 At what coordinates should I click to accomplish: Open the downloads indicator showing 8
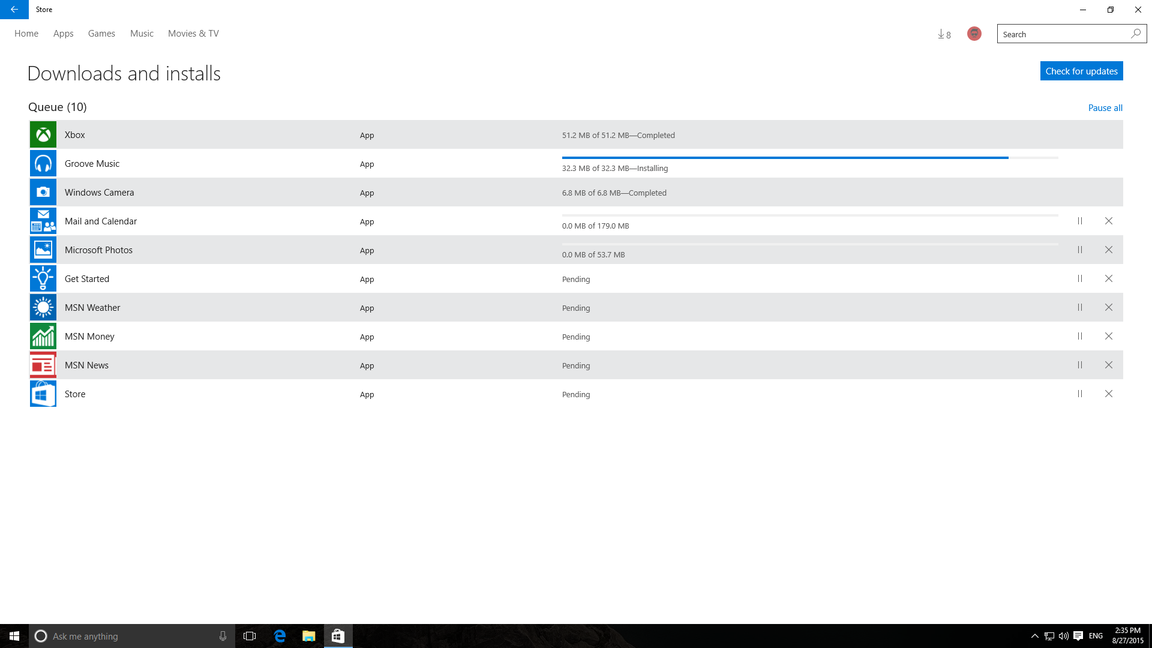coord(944,34)
